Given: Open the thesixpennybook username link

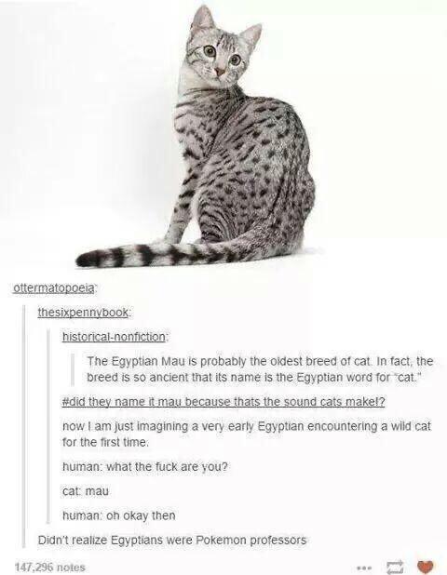Looking at the screenshot, I should (x=84, y=313).
